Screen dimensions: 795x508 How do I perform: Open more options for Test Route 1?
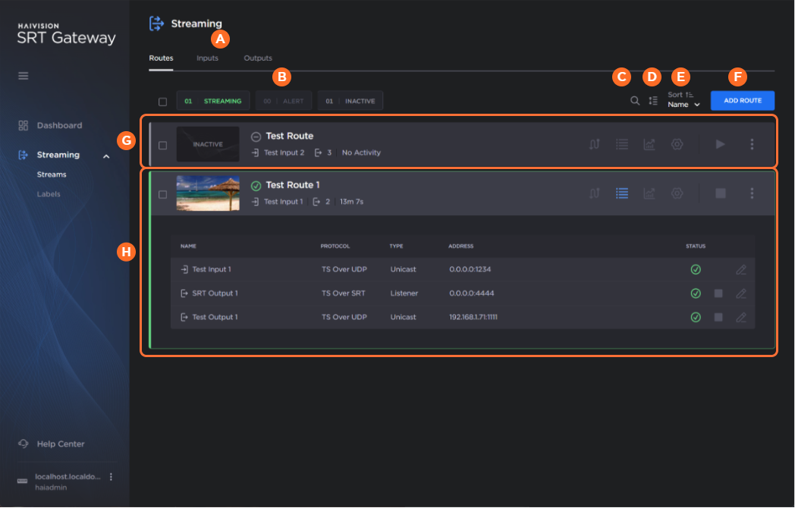click(x=752, y=193)
